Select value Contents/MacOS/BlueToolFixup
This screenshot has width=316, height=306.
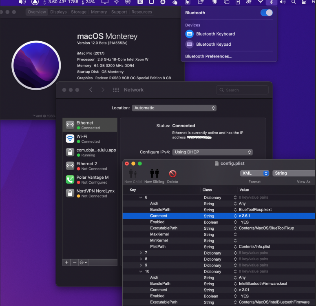(x=266, y=228)
